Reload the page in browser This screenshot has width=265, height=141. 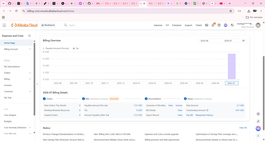16,11
